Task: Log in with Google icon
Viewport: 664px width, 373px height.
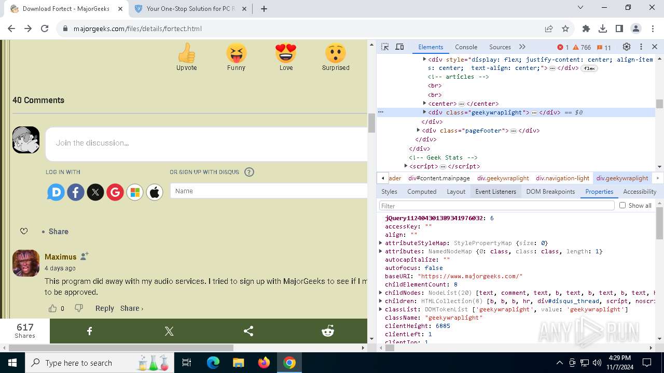Action: click(115, 192)
